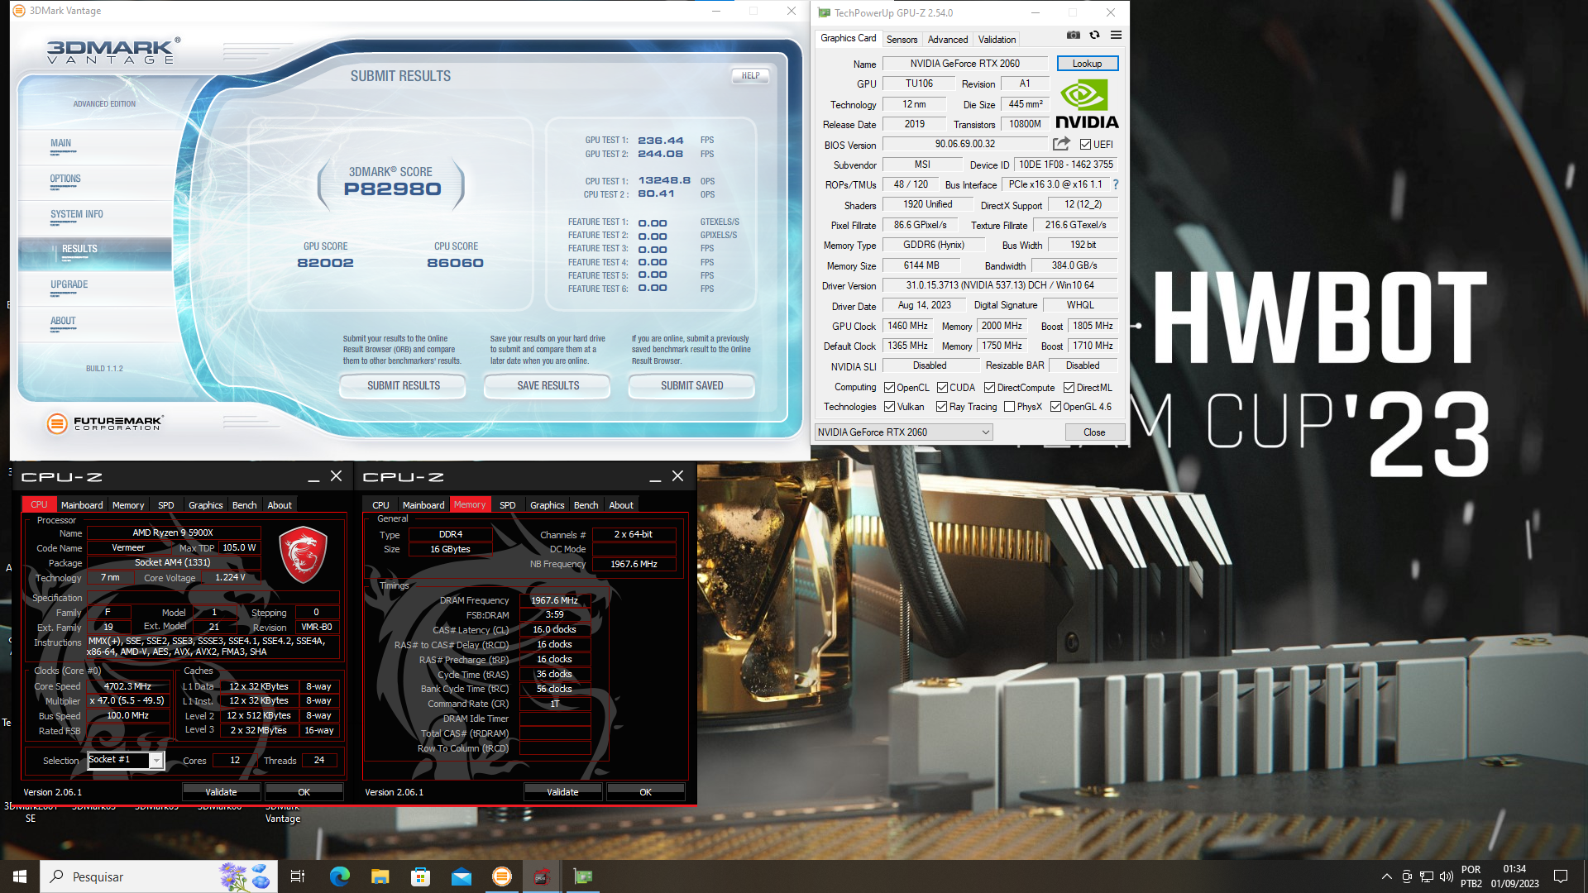Minimize the left CPU-Z window
1588x893 pixels.
point(313,477)
